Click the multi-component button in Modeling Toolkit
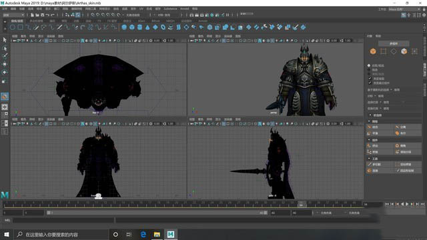This screenshot has height=240, width=427. (394, 43)
